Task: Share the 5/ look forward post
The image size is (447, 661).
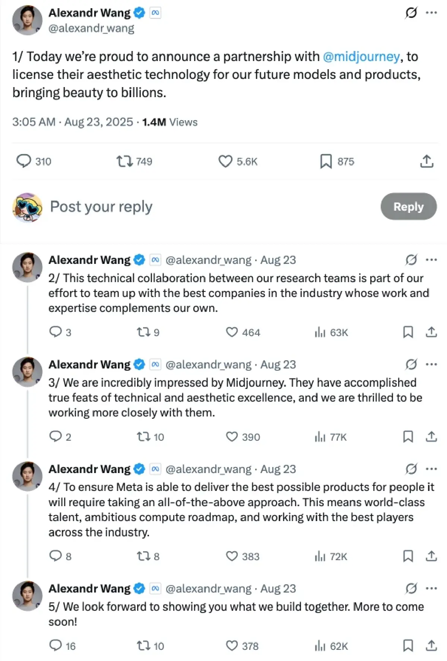Action: click(431, 645)
